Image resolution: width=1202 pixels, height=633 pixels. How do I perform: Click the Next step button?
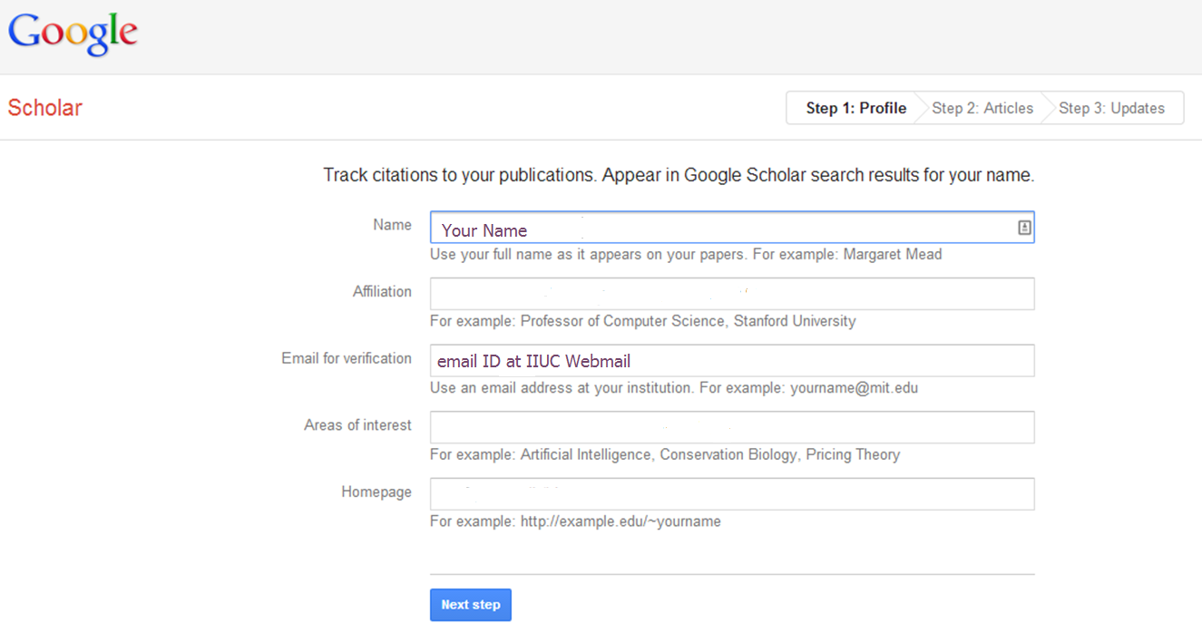[471, 605]
